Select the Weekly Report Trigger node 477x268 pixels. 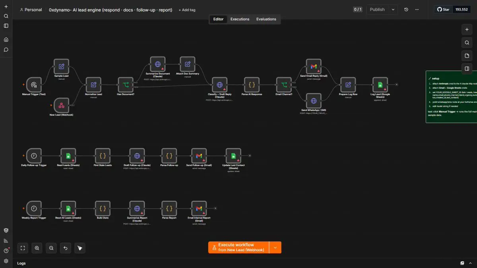pyautogui.click(x=34, y=208)
